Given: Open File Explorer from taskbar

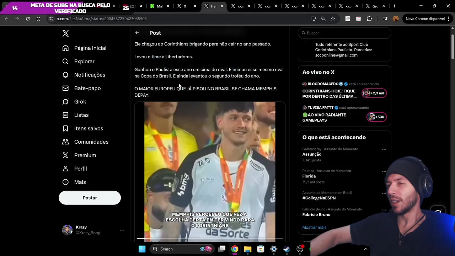Looking at the screenshot, I should pos(248,249).
